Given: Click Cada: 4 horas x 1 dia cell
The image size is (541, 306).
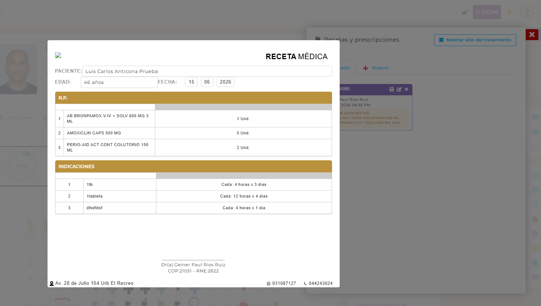Looking at the screenshot, I should pos(244,208).
